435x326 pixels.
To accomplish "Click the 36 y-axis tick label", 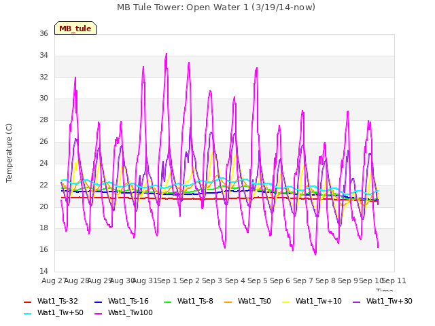I will [x=43, y=33].
